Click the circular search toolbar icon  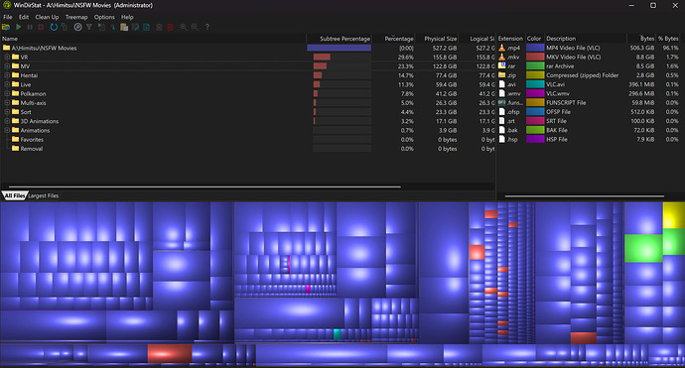coord(77,27)
